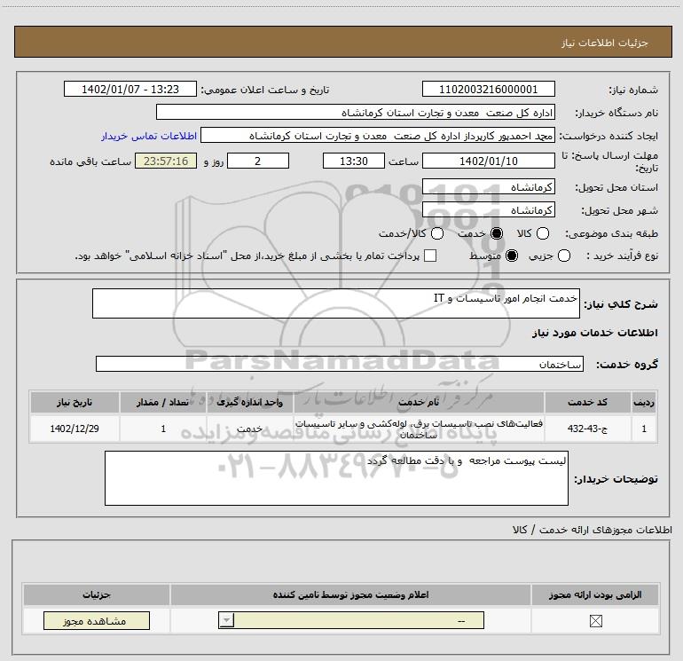Click the delivery city field کرمانشاه
The image size is (683, 661).
pyautogui.click(x=488, y=210)
